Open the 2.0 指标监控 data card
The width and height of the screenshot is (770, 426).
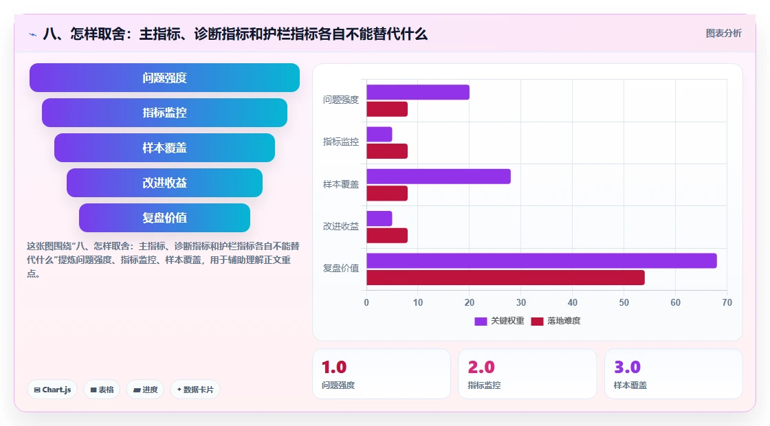click(527, 374)
